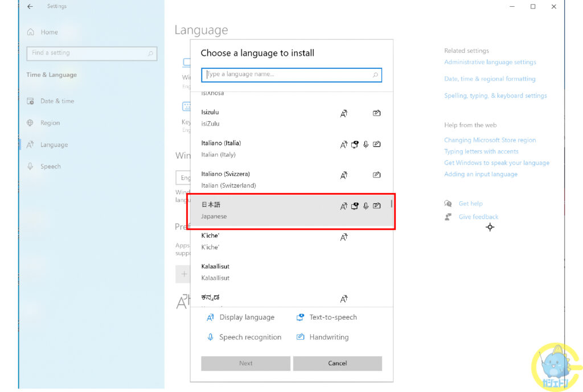This screenshot has width=583, height=392.
Task: Click Display language legend icon
Action: (211, 317)
